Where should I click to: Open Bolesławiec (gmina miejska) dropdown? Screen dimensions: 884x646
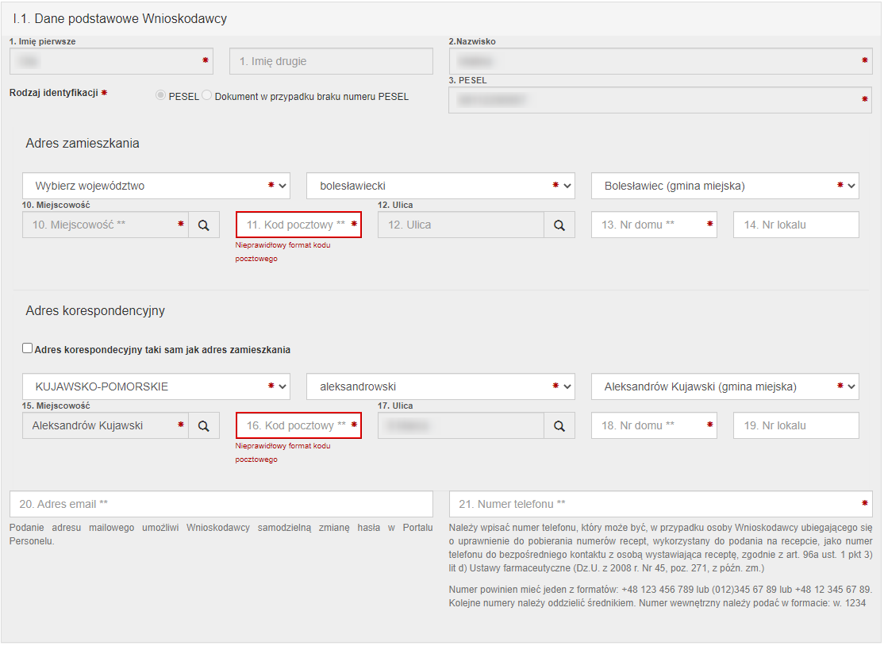coord(724,186)
